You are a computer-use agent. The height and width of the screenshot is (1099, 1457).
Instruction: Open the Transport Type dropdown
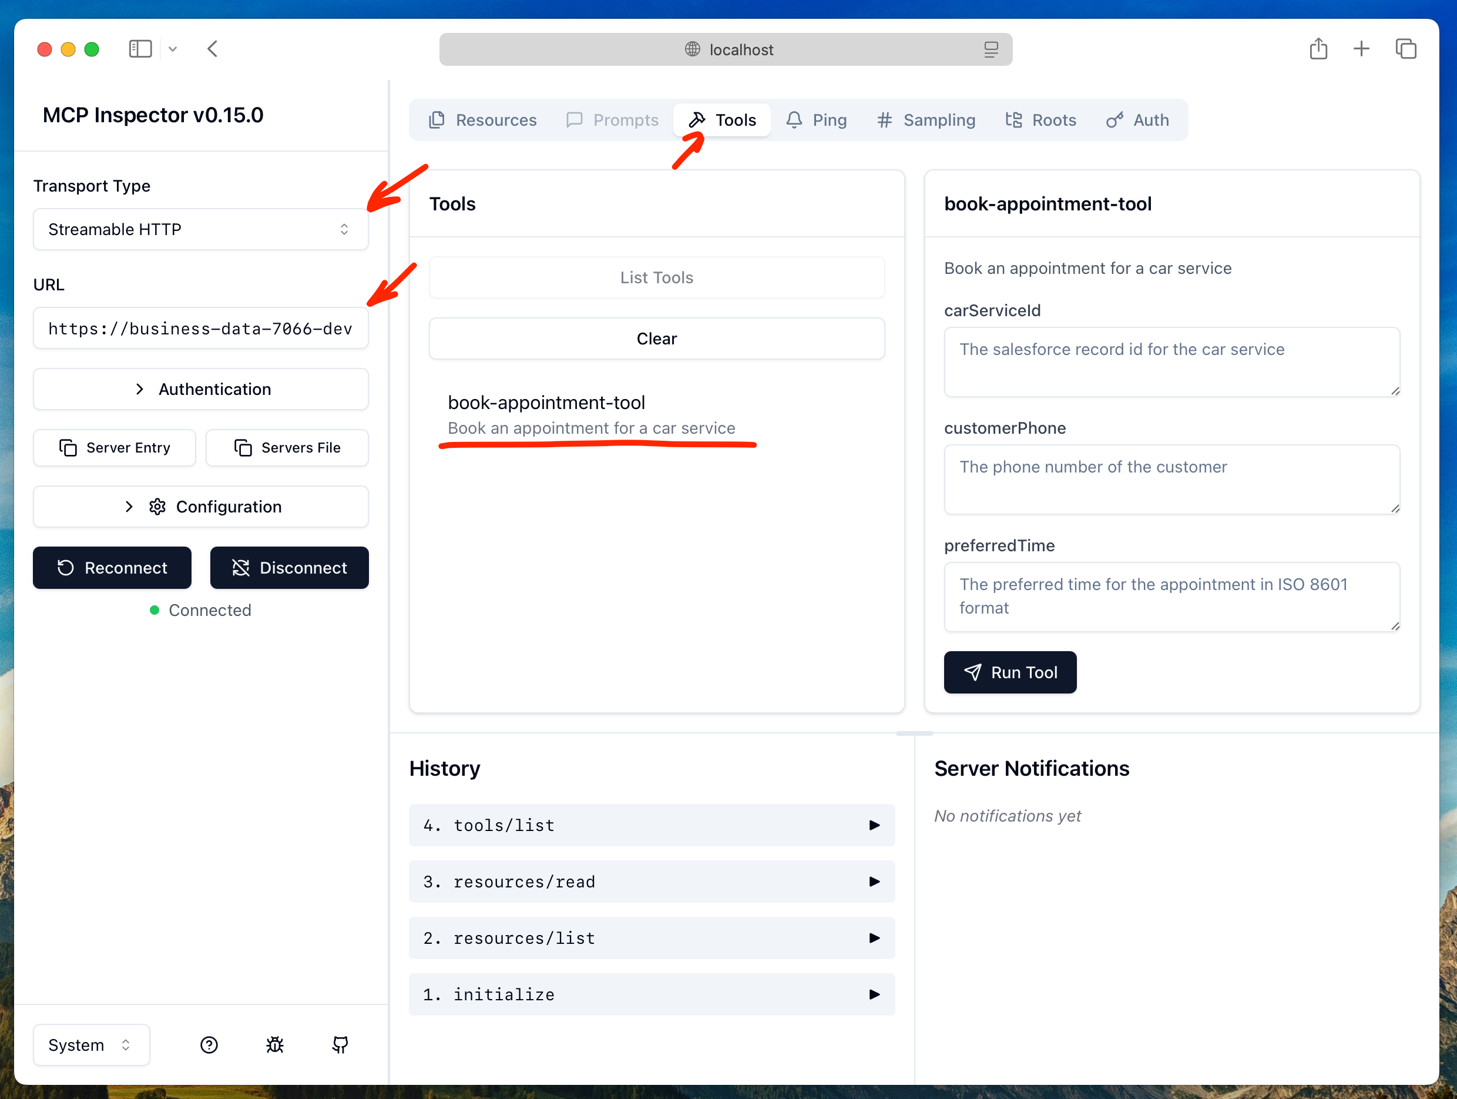pyautogui.click(x=201, y=229)
